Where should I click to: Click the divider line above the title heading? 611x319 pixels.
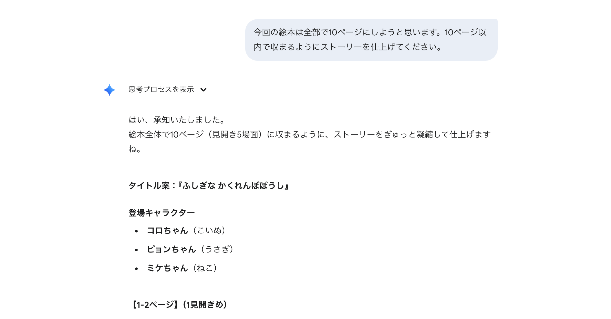pos(313,165)
